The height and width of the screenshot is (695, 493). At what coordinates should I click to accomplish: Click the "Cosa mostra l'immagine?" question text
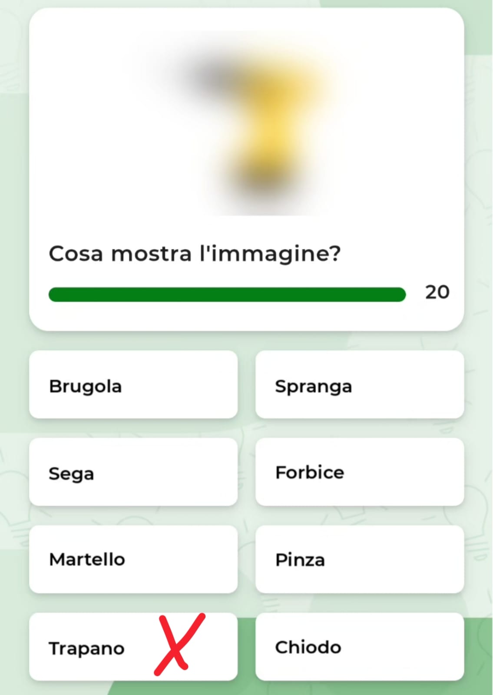pyautogui.click(x=195, y=254)
